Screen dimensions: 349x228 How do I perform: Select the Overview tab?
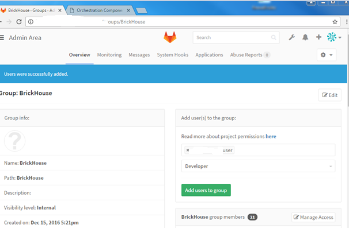(x=79, y=55)
